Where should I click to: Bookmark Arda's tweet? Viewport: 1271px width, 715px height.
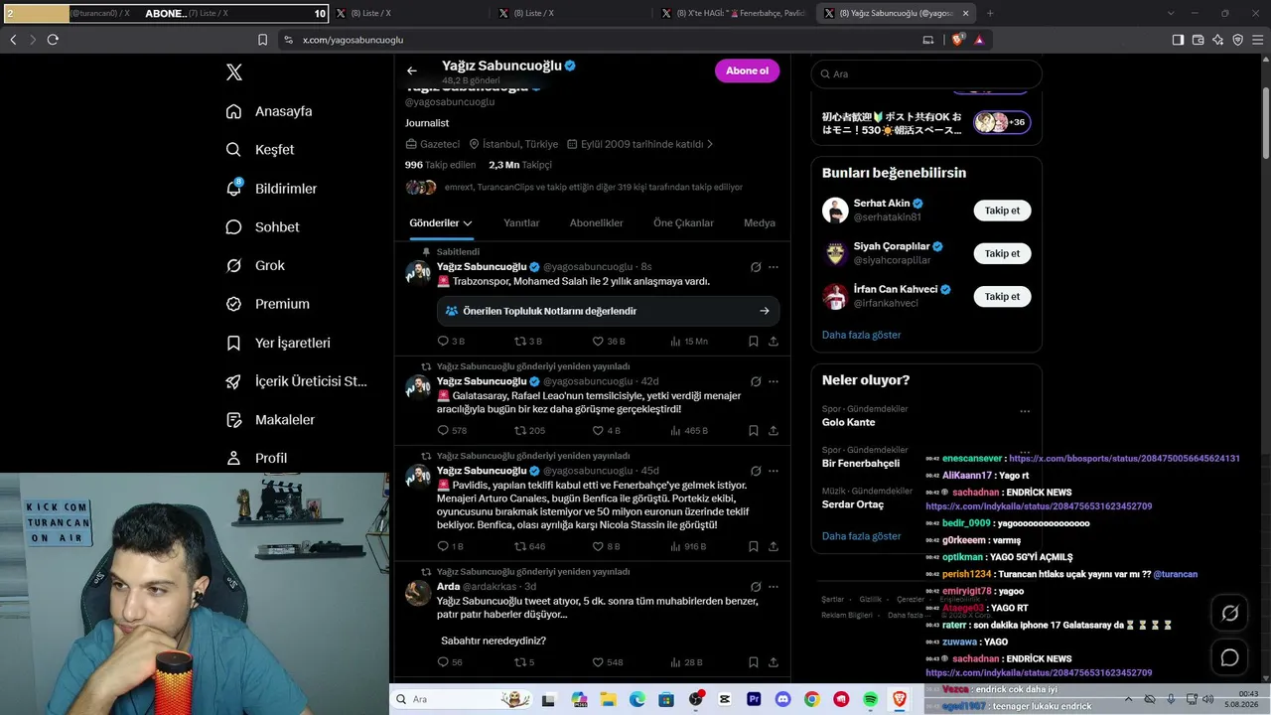coord(754,662)
